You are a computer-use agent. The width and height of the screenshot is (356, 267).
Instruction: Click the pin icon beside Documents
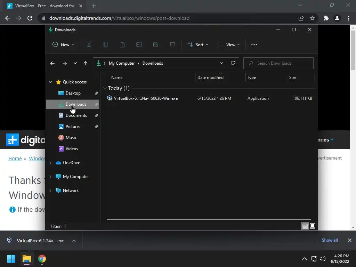click(96, 115)
